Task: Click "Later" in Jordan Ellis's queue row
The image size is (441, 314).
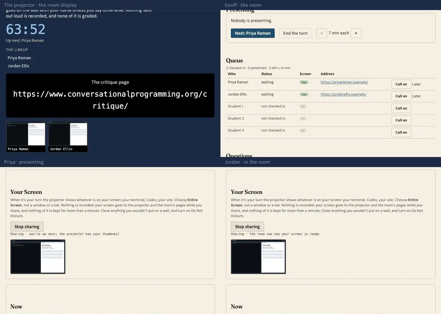Action: pos(416,96)
